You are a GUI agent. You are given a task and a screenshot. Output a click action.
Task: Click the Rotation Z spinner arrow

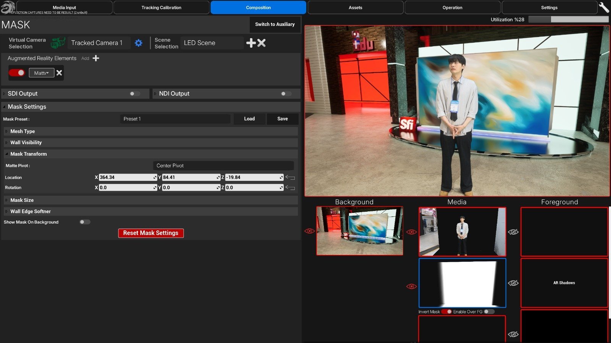(x=281, y=188)
